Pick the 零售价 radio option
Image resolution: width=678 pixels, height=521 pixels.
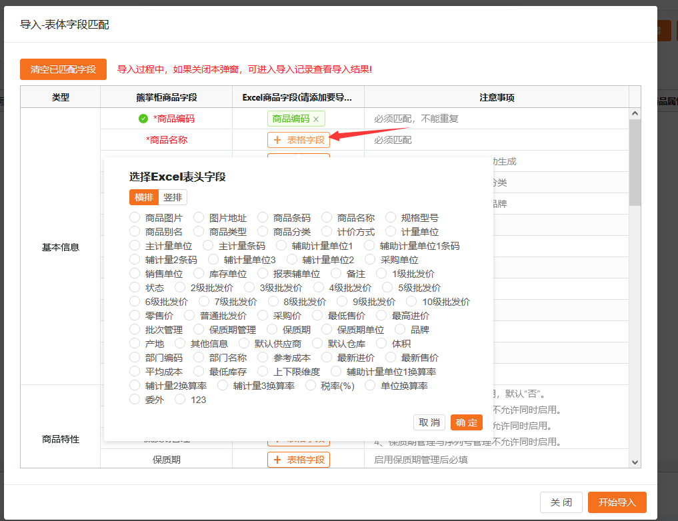click(x=135, y=316)
